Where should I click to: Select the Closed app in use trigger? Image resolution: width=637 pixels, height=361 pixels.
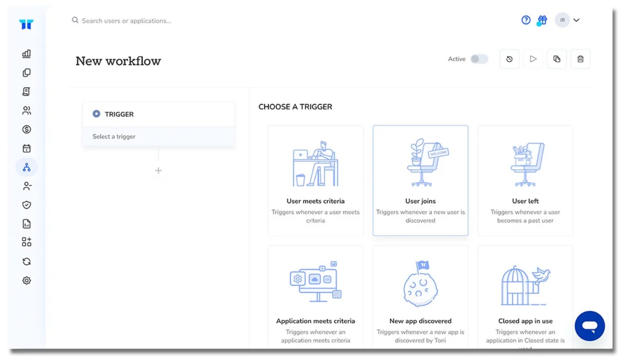525,297
